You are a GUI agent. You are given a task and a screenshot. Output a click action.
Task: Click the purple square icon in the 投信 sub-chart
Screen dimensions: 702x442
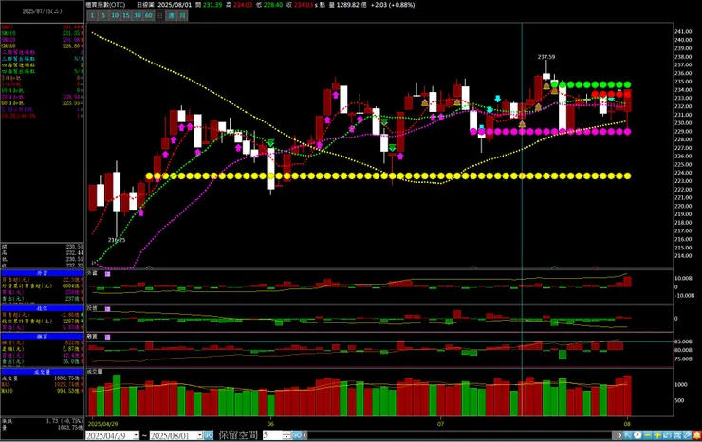[107, 309]
